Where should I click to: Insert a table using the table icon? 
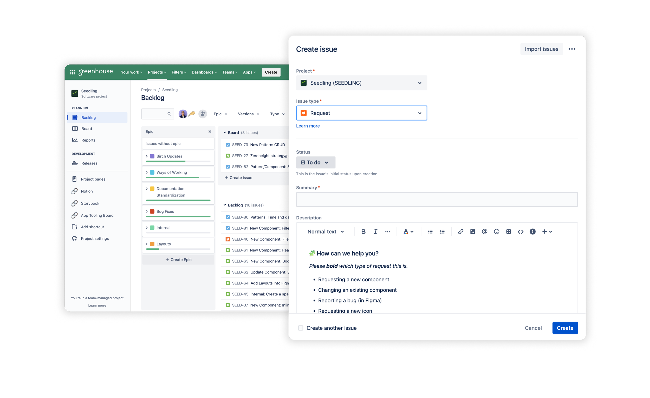pos(509,231)
